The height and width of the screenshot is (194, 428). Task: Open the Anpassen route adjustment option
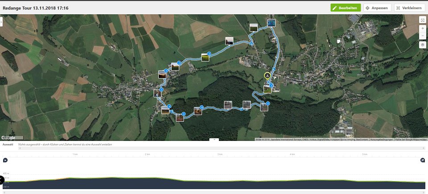click(x=377, y=8)
